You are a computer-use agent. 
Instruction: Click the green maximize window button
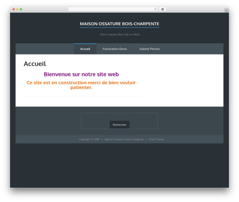click(x=21, y=9)
